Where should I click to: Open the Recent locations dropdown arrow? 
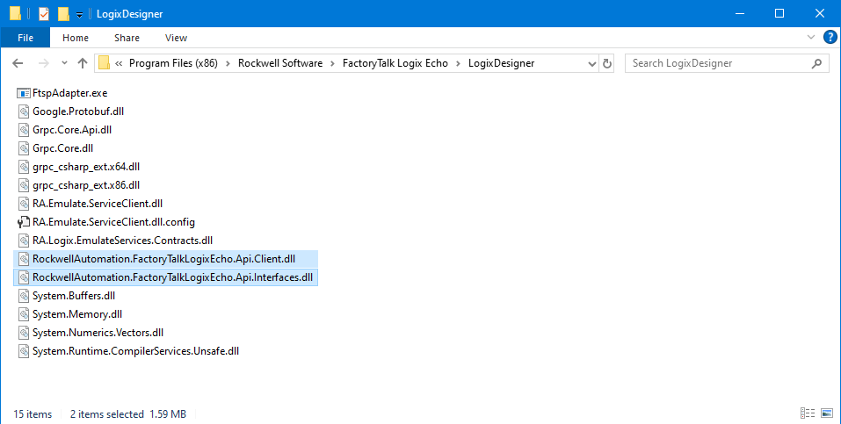(64, 63)
